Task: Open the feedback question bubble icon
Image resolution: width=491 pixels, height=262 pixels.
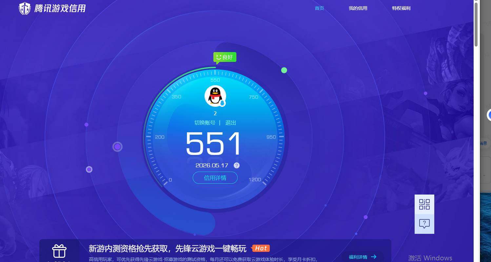Action: (x=424, y=224)
